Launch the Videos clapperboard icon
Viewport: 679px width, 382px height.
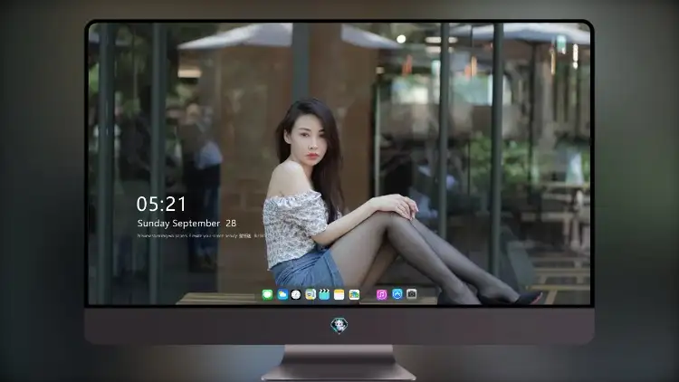[x=324, y=294]
